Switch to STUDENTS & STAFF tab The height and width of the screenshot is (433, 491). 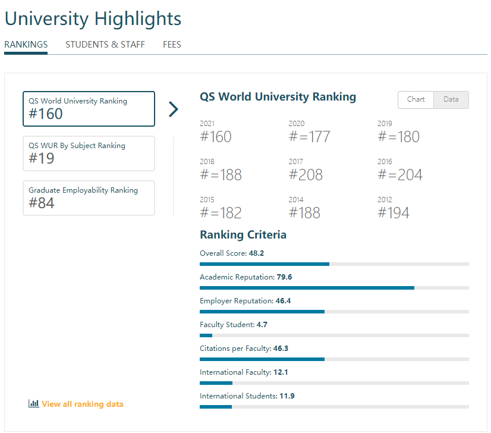click(105, 45)
